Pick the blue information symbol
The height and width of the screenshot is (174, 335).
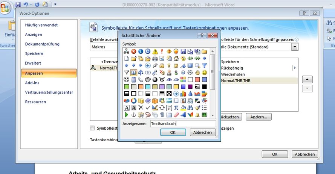pos(141,51)
